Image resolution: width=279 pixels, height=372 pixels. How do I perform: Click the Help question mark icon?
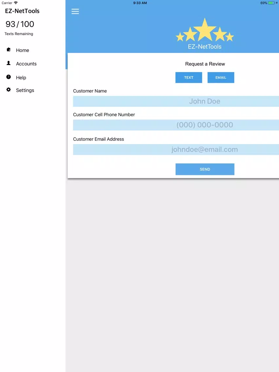(x=9, y=77)
